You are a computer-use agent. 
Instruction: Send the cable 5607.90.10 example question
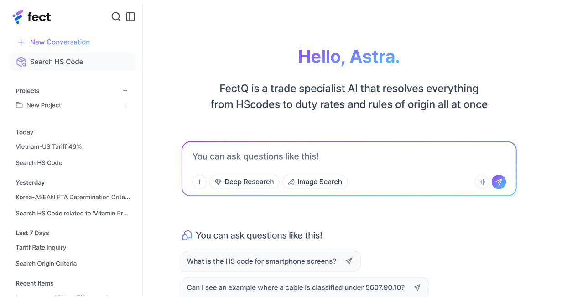tap(416, 288)
